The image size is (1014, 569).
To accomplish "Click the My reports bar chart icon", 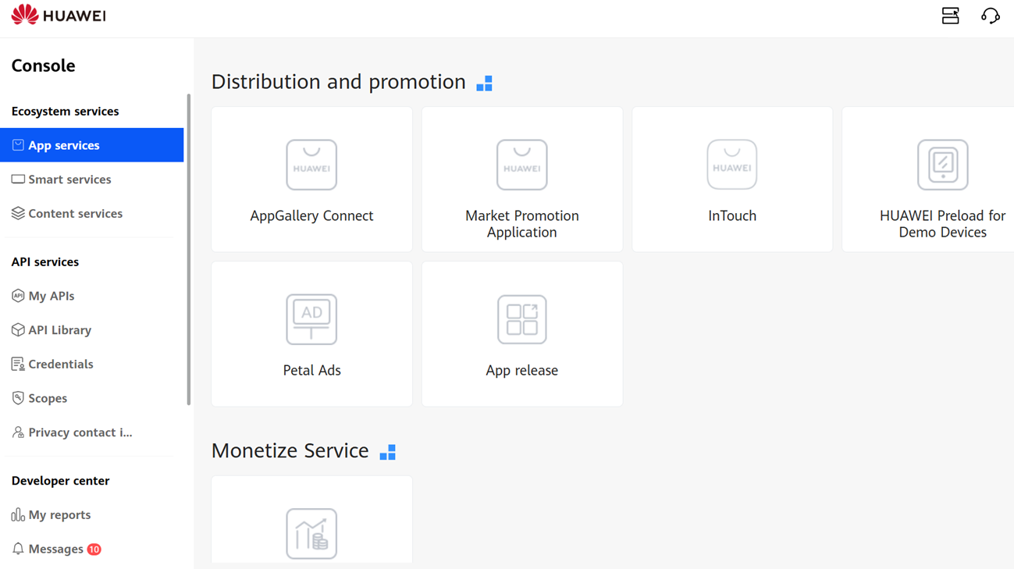I will [18, 515].
